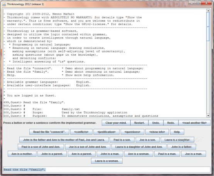Click the "Joe is a son." button
This screenshot has width=214, height=176.
[x=148, y=140]
